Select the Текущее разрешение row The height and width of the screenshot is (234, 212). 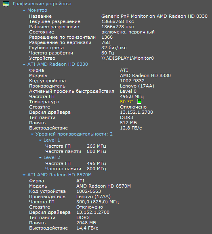click(x=82, y=21)
